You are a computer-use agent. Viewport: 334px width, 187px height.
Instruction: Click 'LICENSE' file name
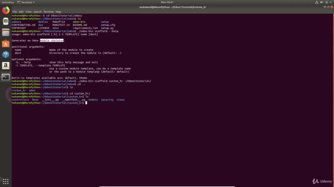pos(44,28)
